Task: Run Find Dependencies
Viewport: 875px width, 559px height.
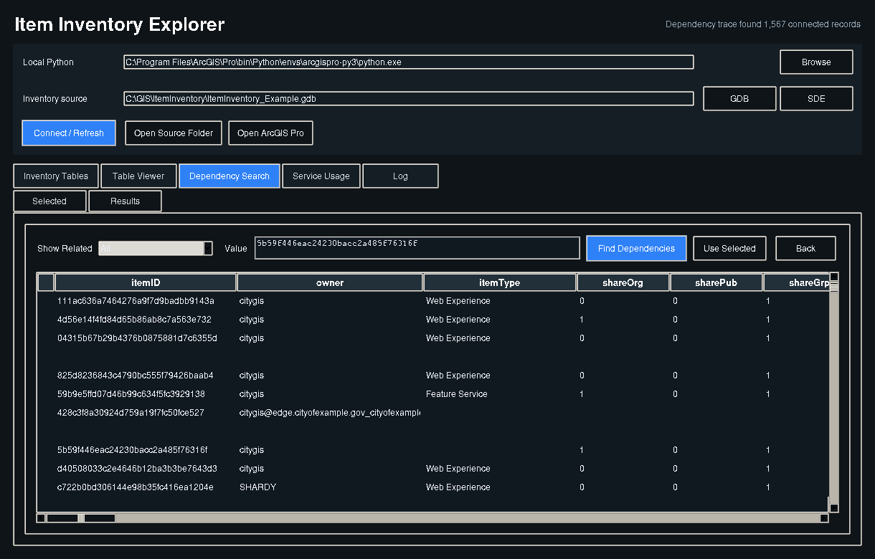Action: (x=636, y=249)
